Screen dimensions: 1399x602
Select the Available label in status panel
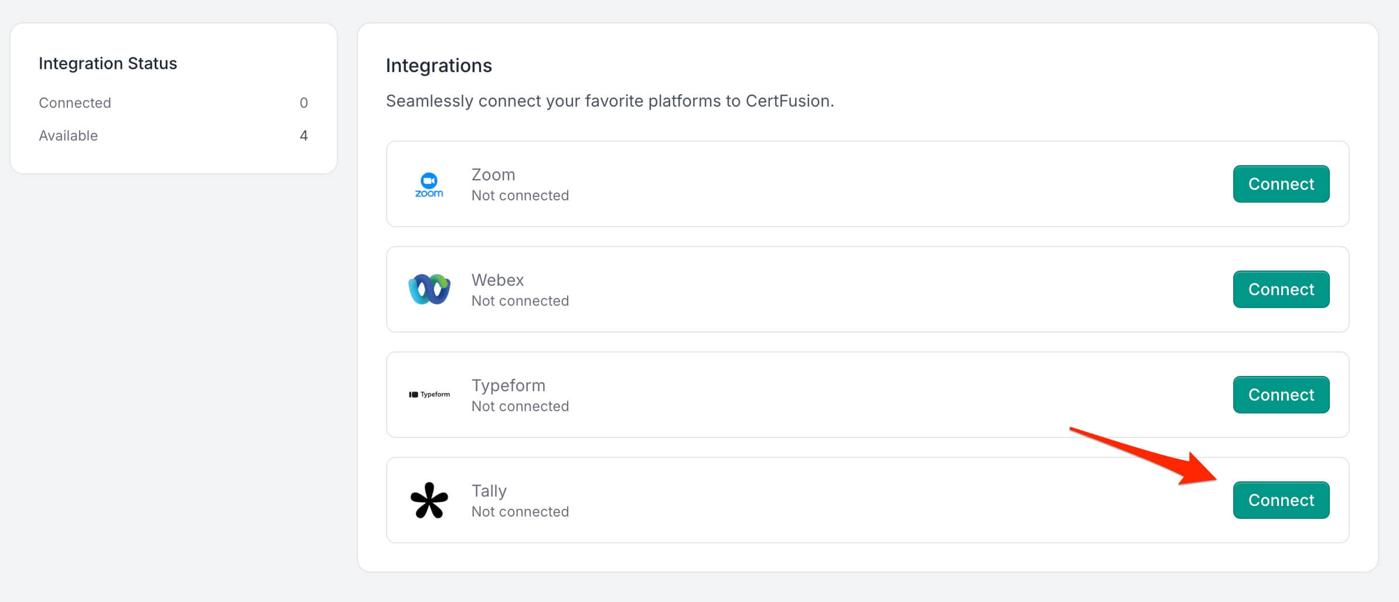tap(68, 136)
